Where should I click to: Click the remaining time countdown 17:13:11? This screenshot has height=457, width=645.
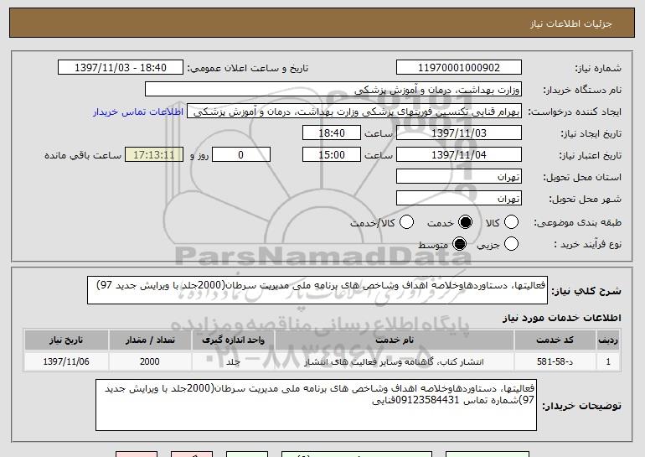tap(154, 155)
